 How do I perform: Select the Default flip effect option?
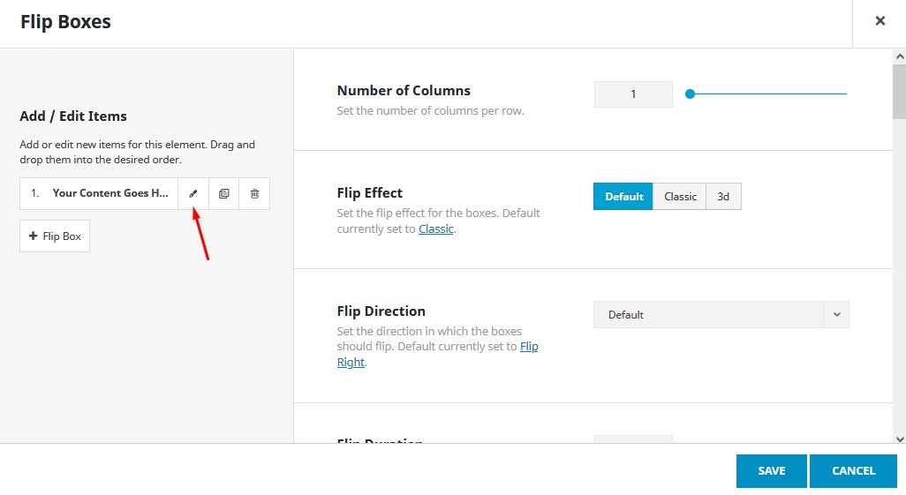[x=623, y=197]
